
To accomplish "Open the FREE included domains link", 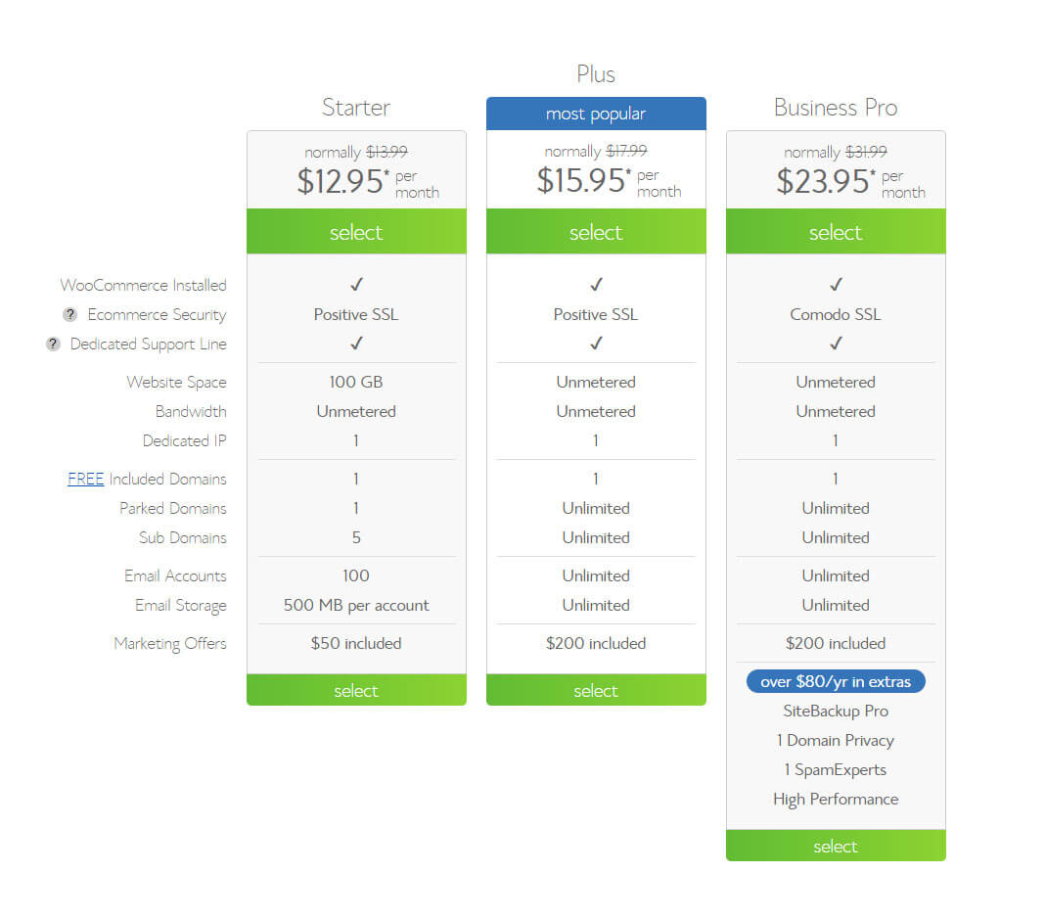I will [85, 479].
